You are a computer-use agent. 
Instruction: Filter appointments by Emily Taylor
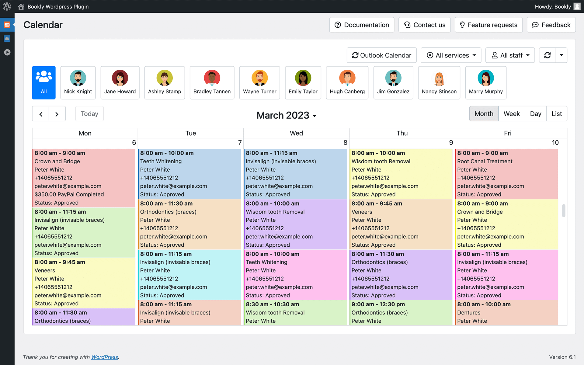(x=303, y=82)
